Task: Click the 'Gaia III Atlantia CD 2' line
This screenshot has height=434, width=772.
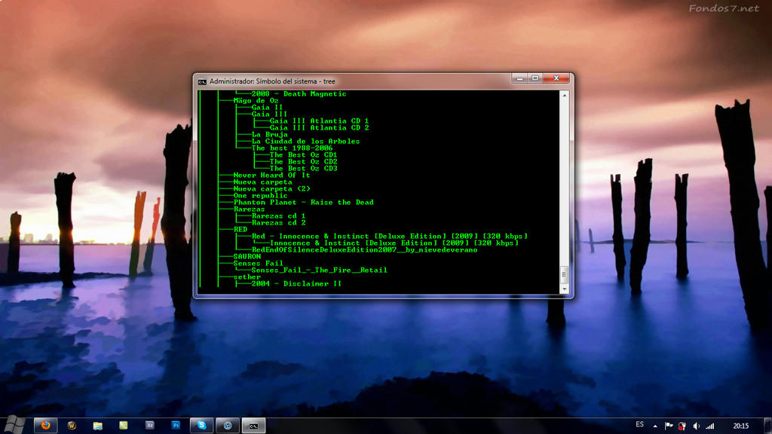Action: pyautogui.click(x=319, y=128)
